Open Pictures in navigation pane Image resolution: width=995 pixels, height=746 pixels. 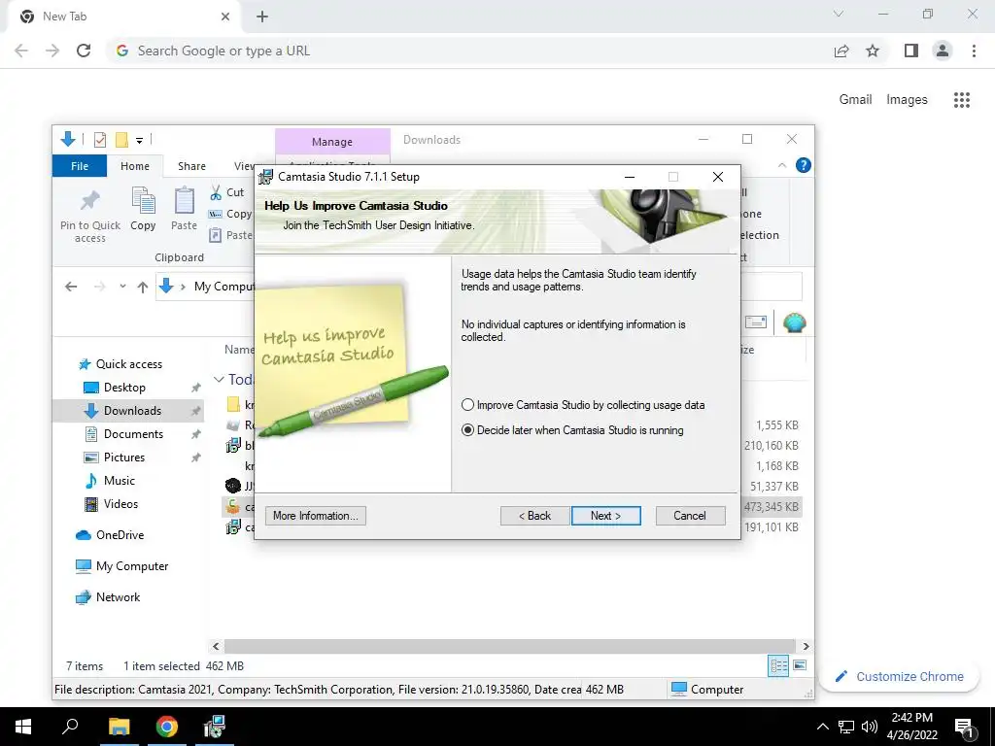coord(123,458)
